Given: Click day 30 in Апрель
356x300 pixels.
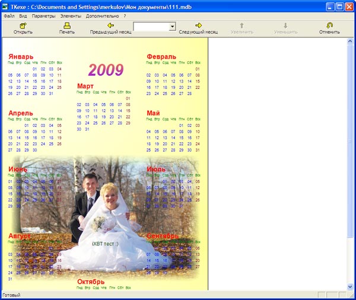Looking at the screenshot, I should [x=35, y=150].
